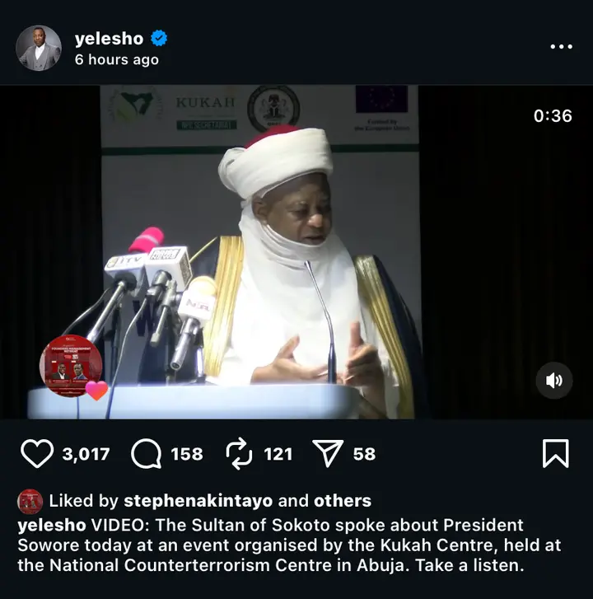
Task: Share the post via paper plane icon
Action: click(x=328, y=453)
